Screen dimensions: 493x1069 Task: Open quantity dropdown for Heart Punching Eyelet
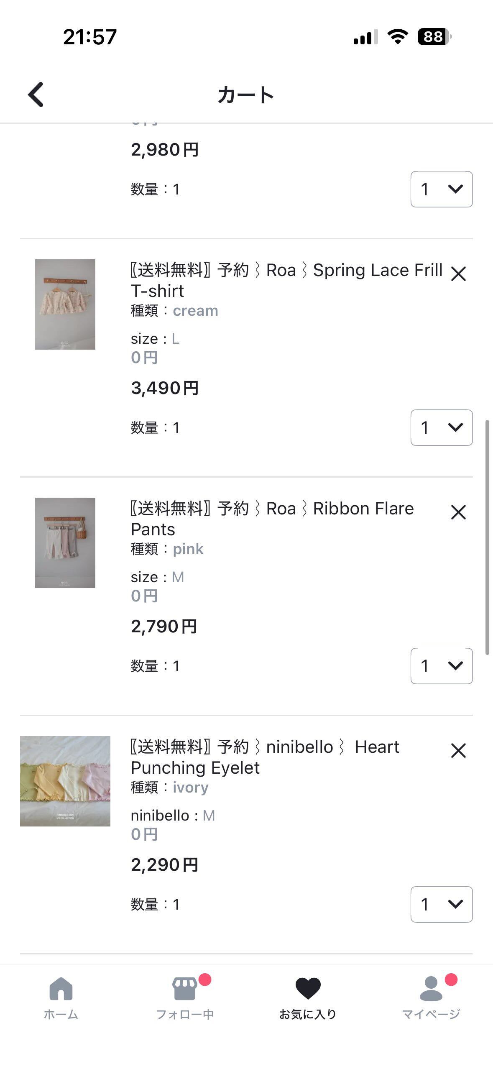click(442, 904)
